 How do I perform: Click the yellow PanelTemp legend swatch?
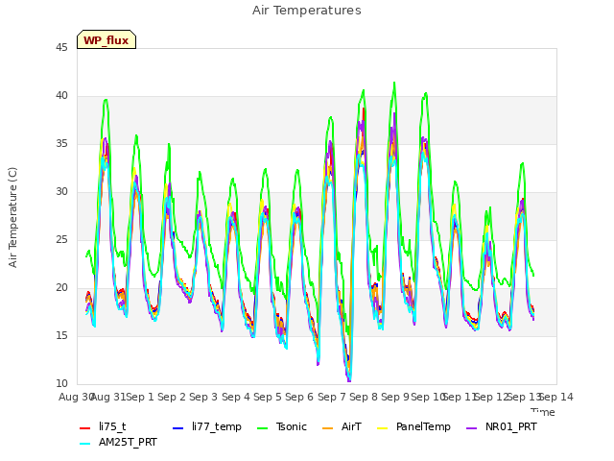[383, 427]
